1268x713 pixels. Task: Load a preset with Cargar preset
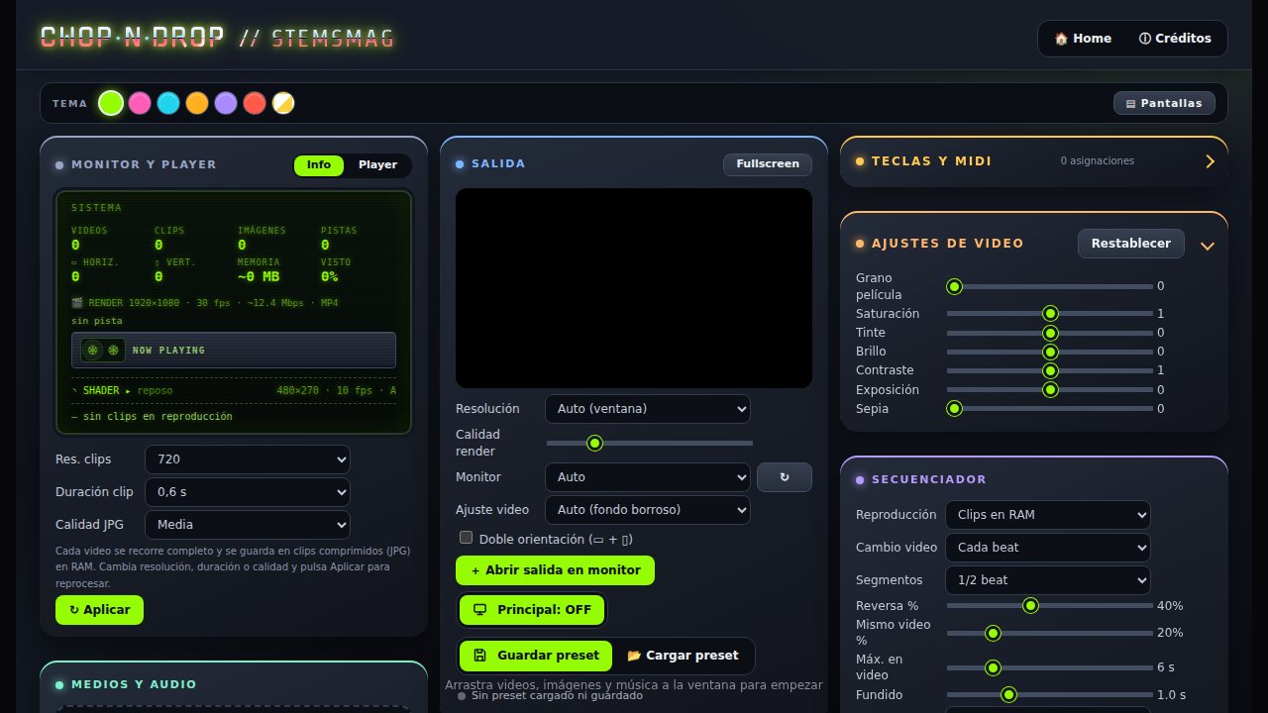684,656
